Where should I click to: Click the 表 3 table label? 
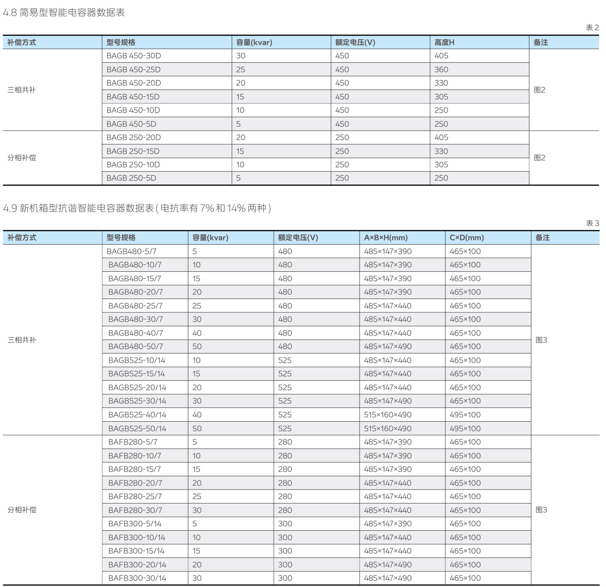point(592,223)
